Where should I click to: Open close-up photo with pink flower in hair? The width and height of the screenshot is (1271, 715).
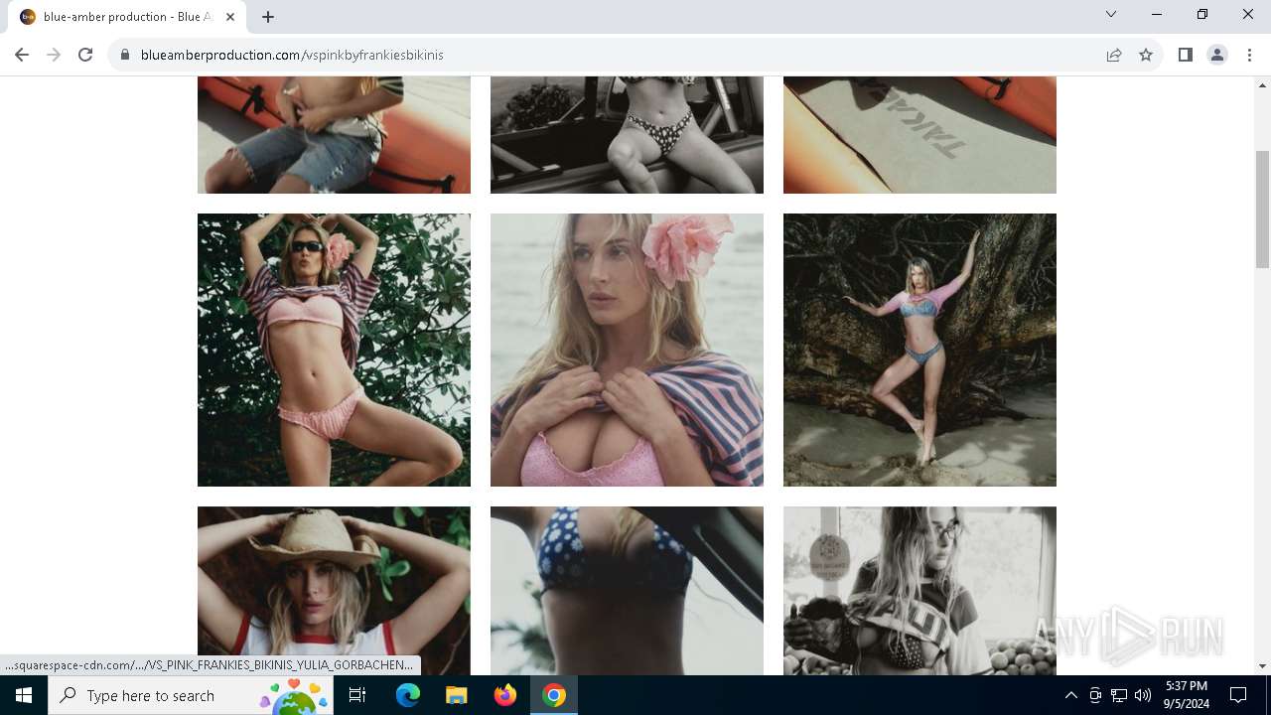pyautogui.click(x=627, y=350)
